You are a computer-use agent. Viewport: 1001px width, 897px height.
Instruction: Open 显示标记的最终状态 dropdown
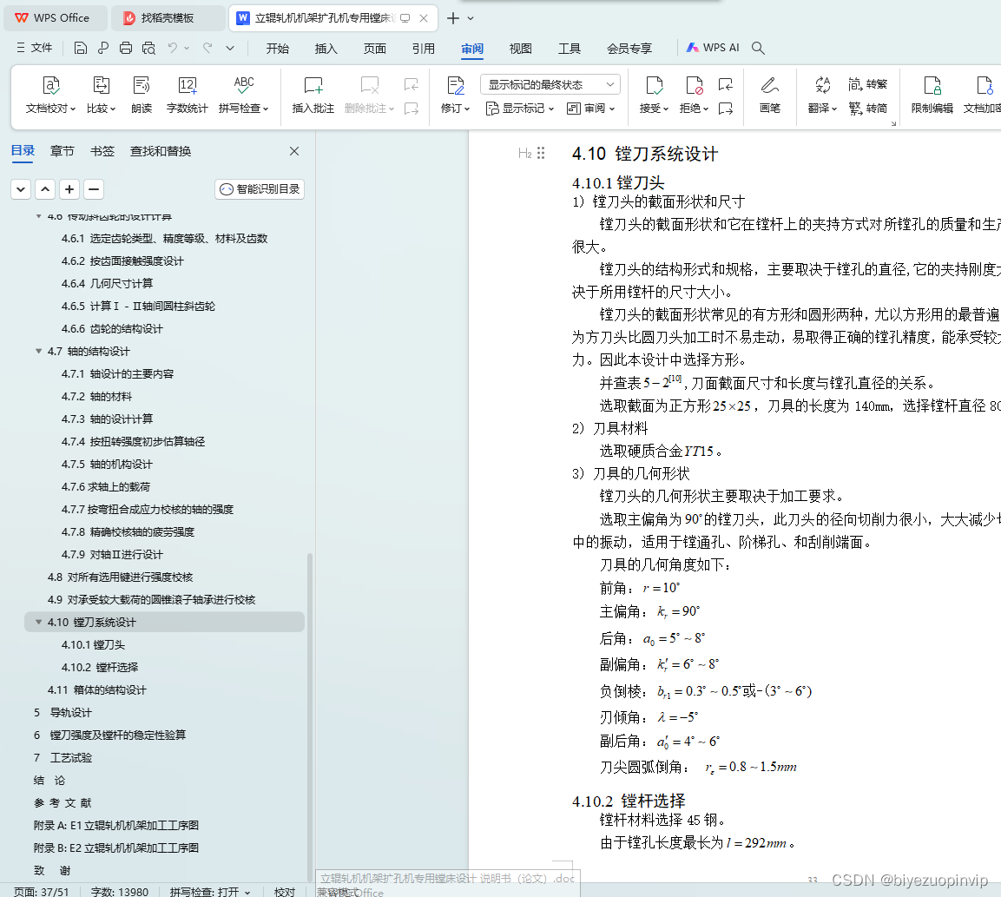coord(550,84)
